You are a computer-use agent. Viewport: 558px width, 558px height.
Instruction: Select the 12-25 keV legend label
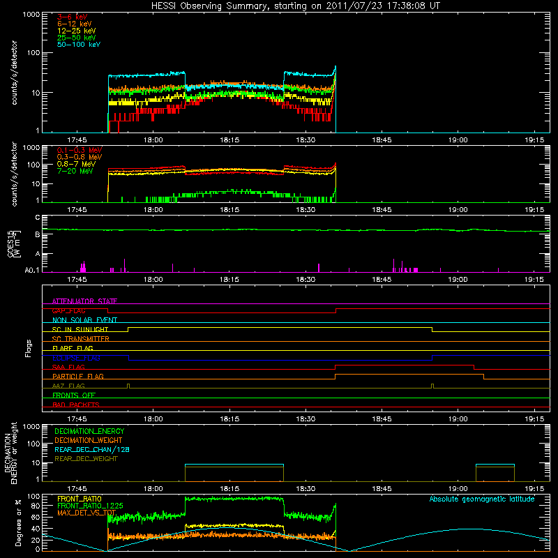[x=76, y=31]
